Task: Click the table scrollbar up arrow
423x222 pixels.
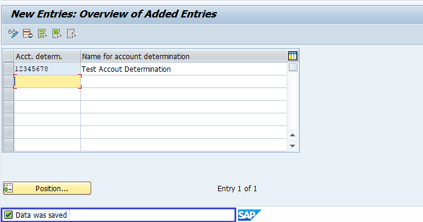Action: 292,135
